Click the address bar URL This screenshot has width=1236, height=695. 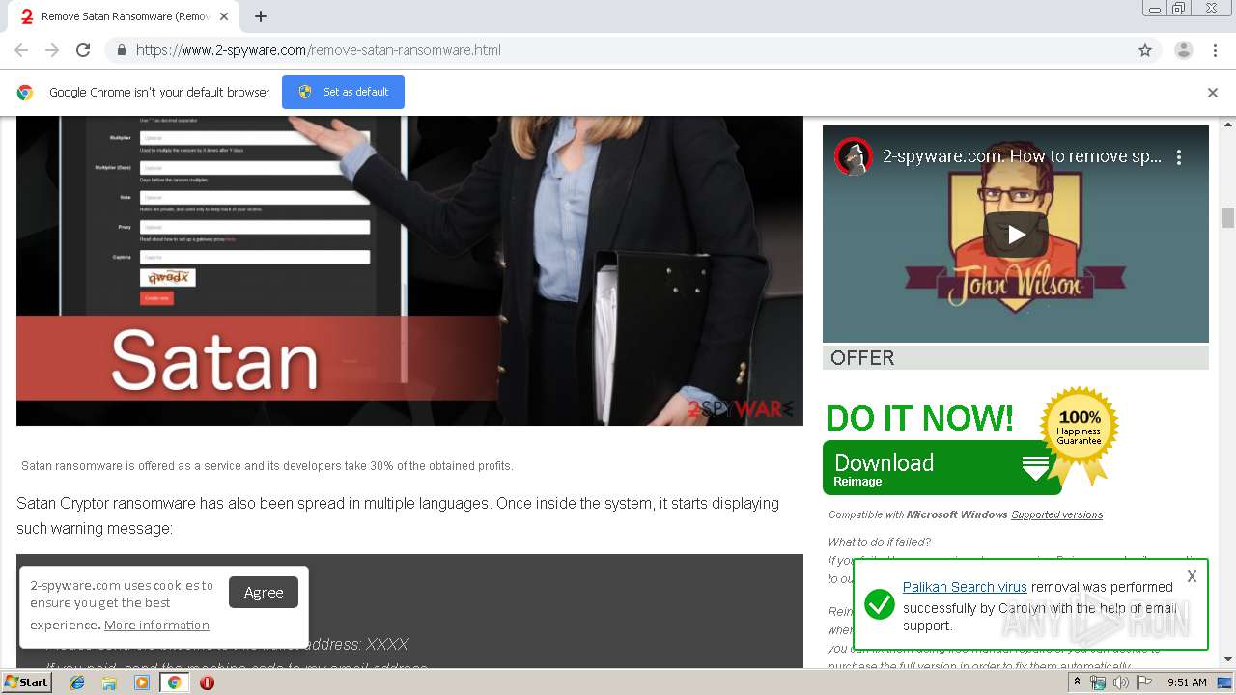pos(319,50)
